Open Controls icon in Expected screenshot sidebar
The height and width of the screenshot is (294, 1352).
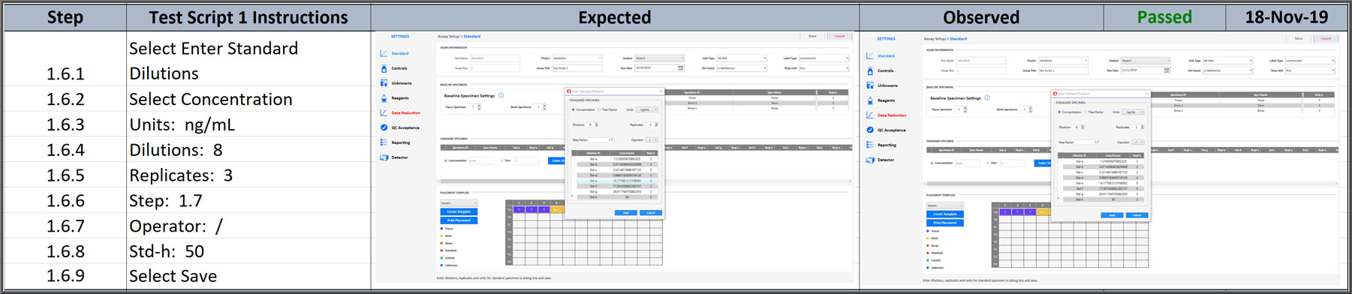coord(384,68)
